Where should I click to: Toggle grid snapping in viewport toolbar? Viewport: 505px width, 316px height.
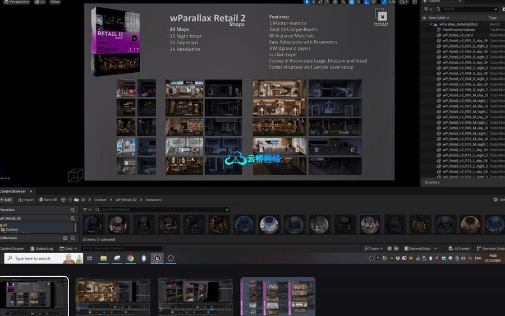pyautogui.click(x=351, y=2)
